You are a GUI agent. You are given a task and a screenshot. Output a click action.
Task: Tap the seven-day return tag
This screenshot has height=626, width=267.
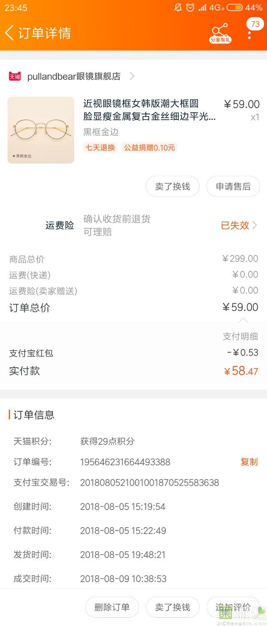[100, 147]
